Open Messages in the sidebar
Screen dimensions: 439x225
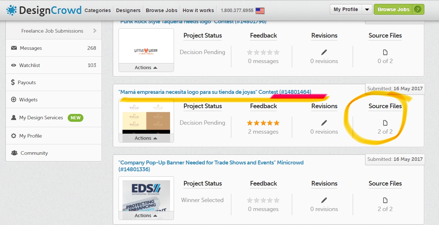click(54, 48)
